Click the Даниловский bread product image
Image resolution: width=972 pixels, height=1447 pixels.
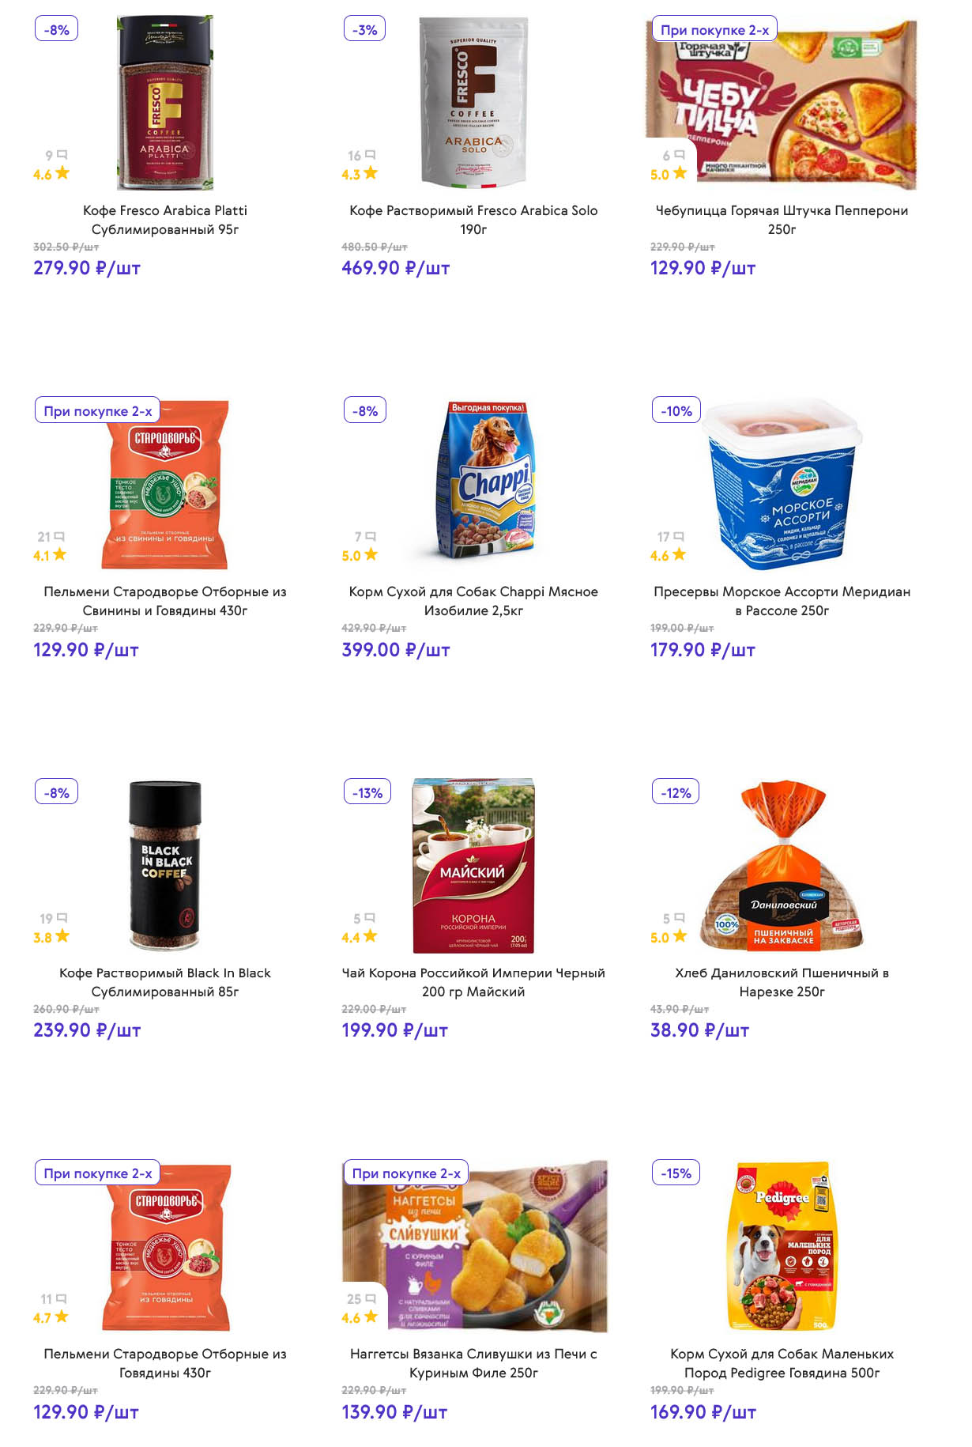tap(782, 866)
